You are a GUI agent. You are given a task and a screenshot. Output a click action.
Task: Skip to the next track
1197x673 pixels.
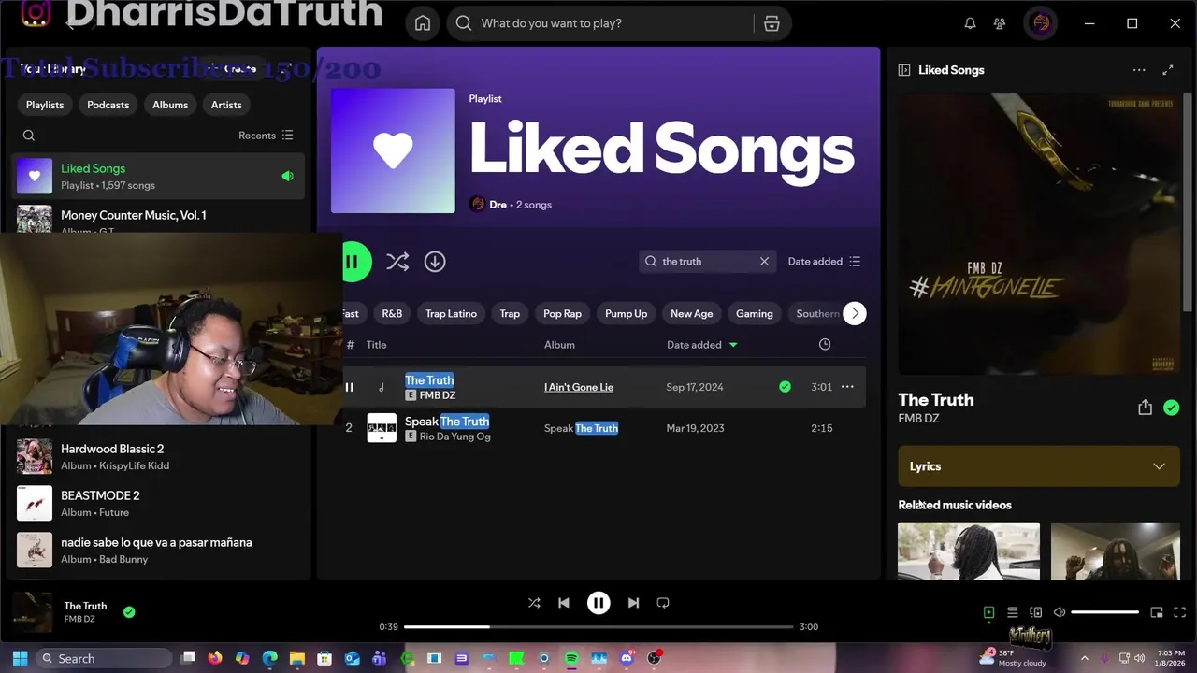coord(633,603)
